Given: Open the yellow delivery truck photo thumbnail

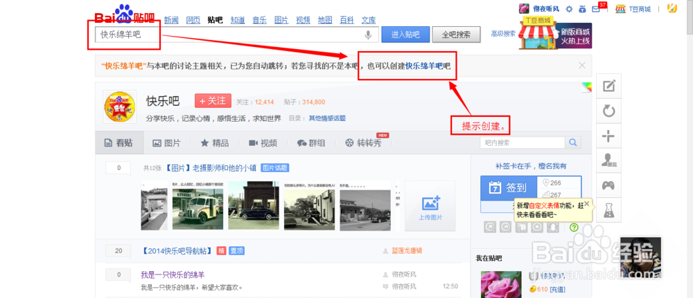Looking at the screenshot, I should pos(198,206).
